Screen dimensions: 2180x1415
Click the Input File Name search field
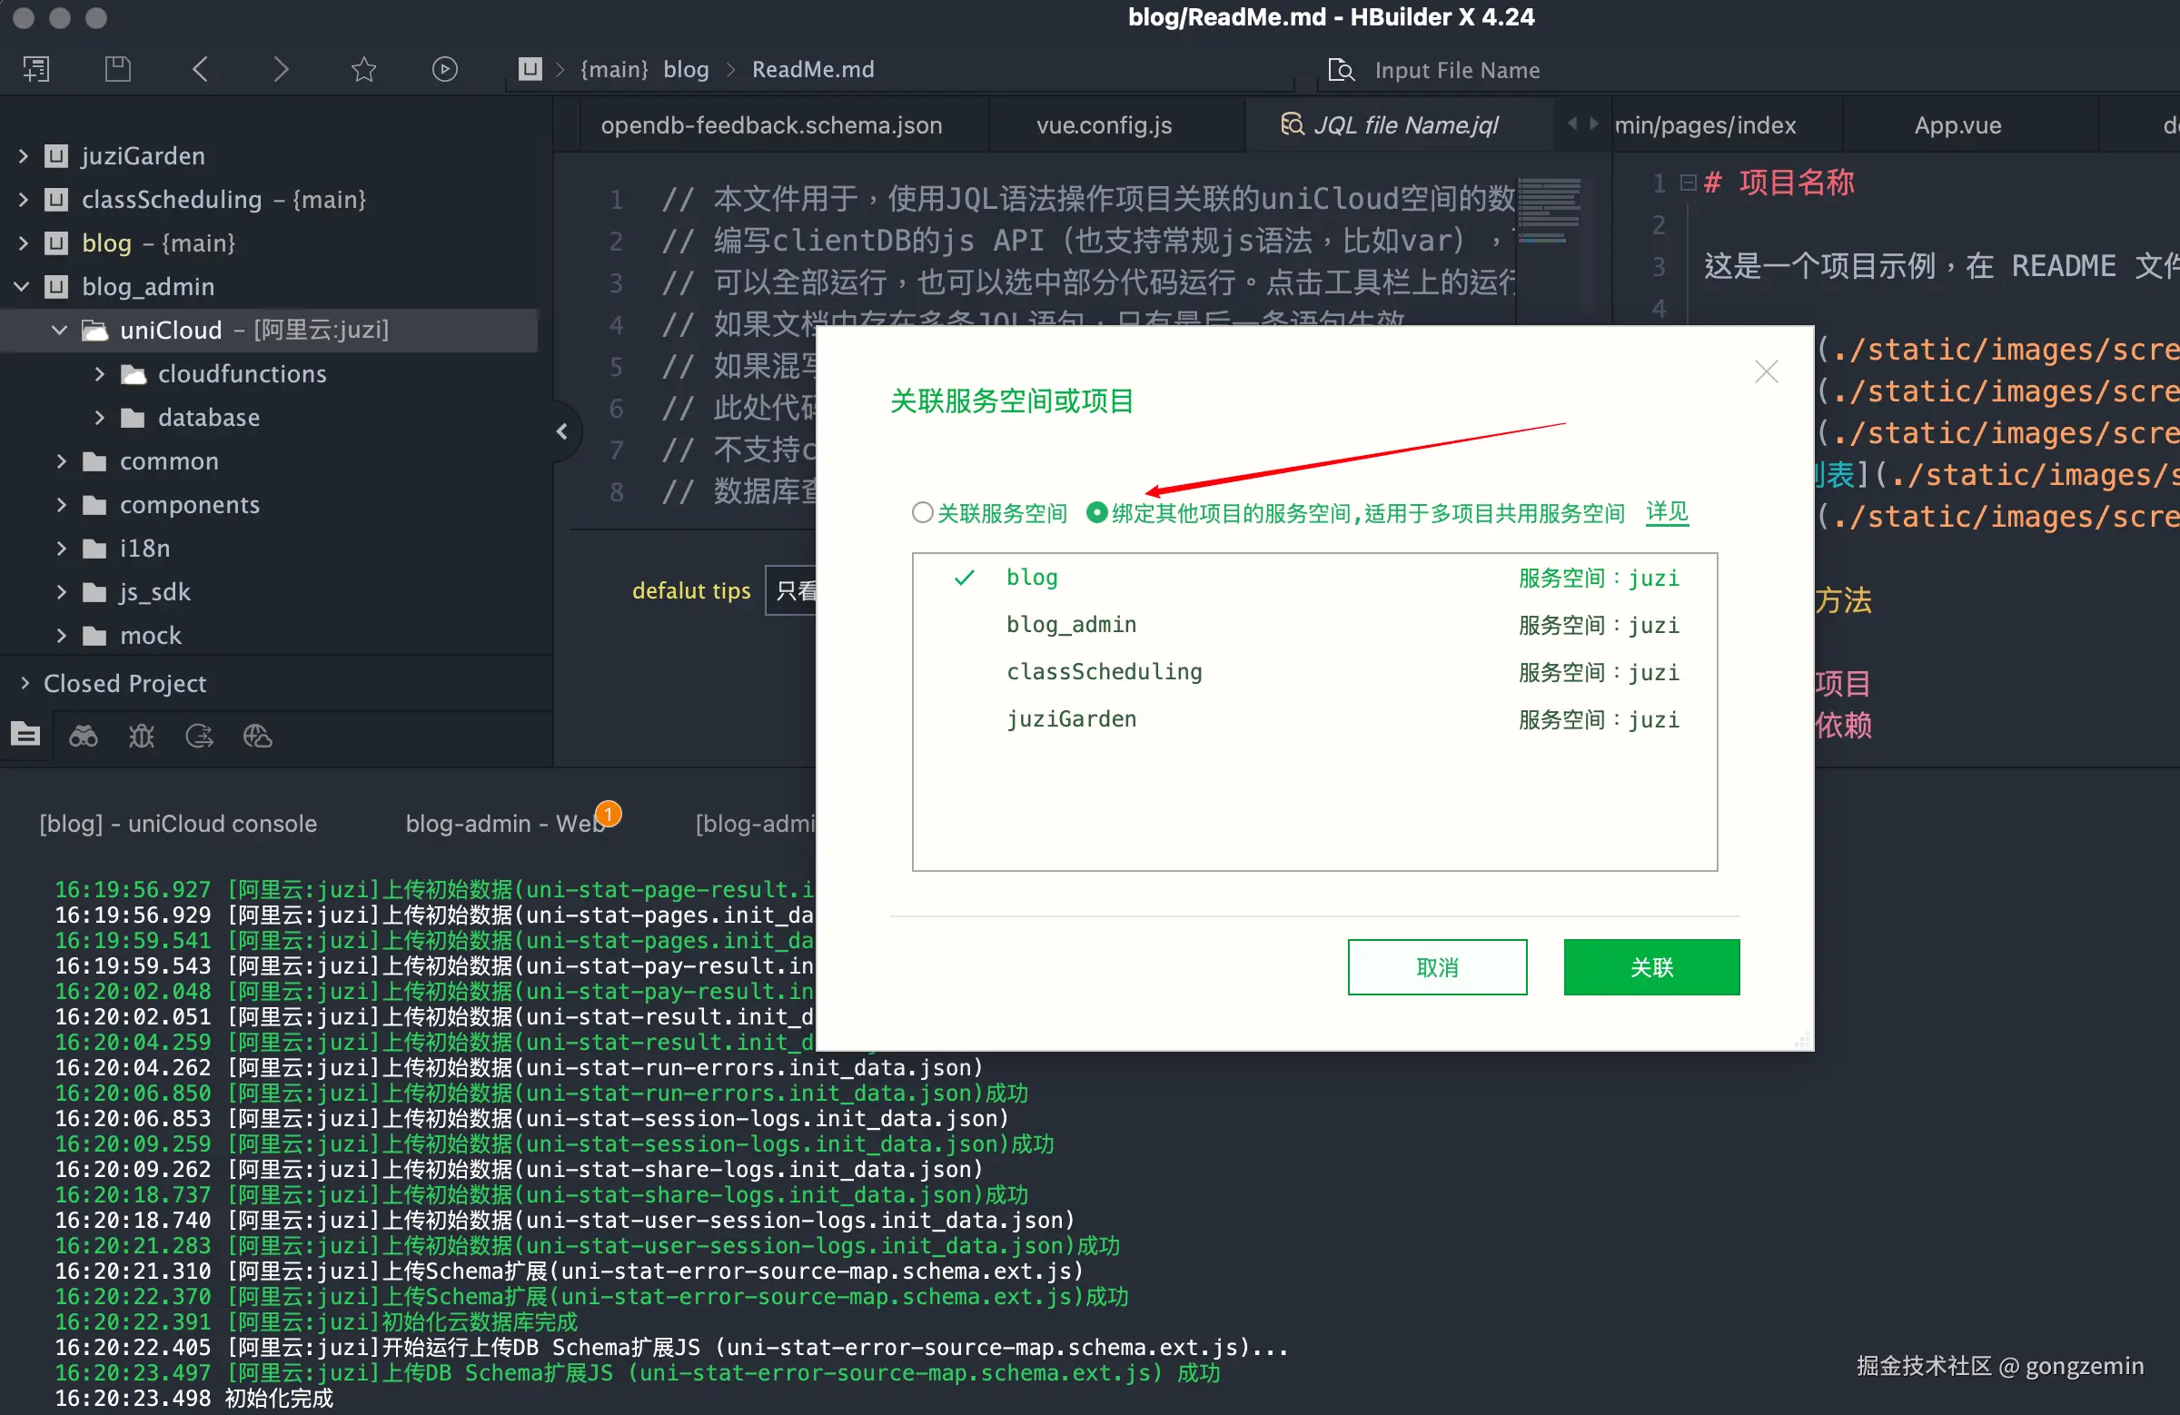click(1456, 70)
